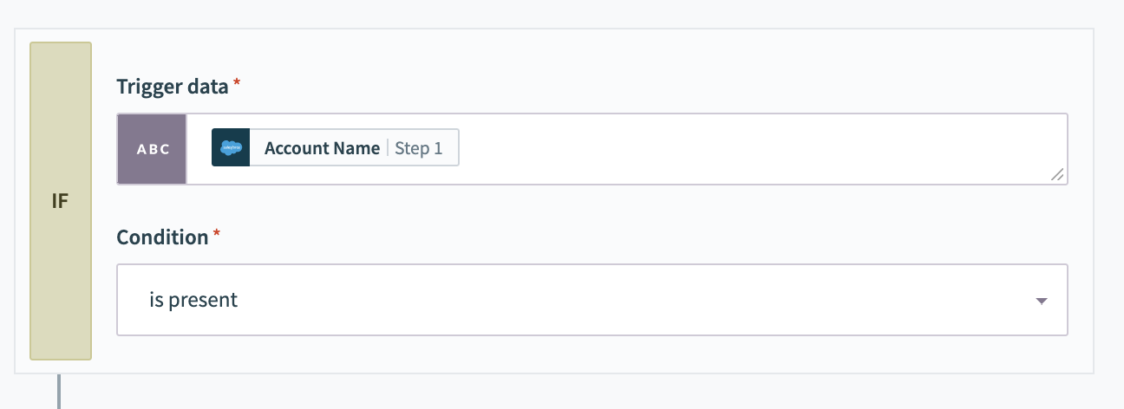The width and height of the screenshot is (1124, 409).
Task: Click the 'Step 1' label in pill
Action: point(419,148)
